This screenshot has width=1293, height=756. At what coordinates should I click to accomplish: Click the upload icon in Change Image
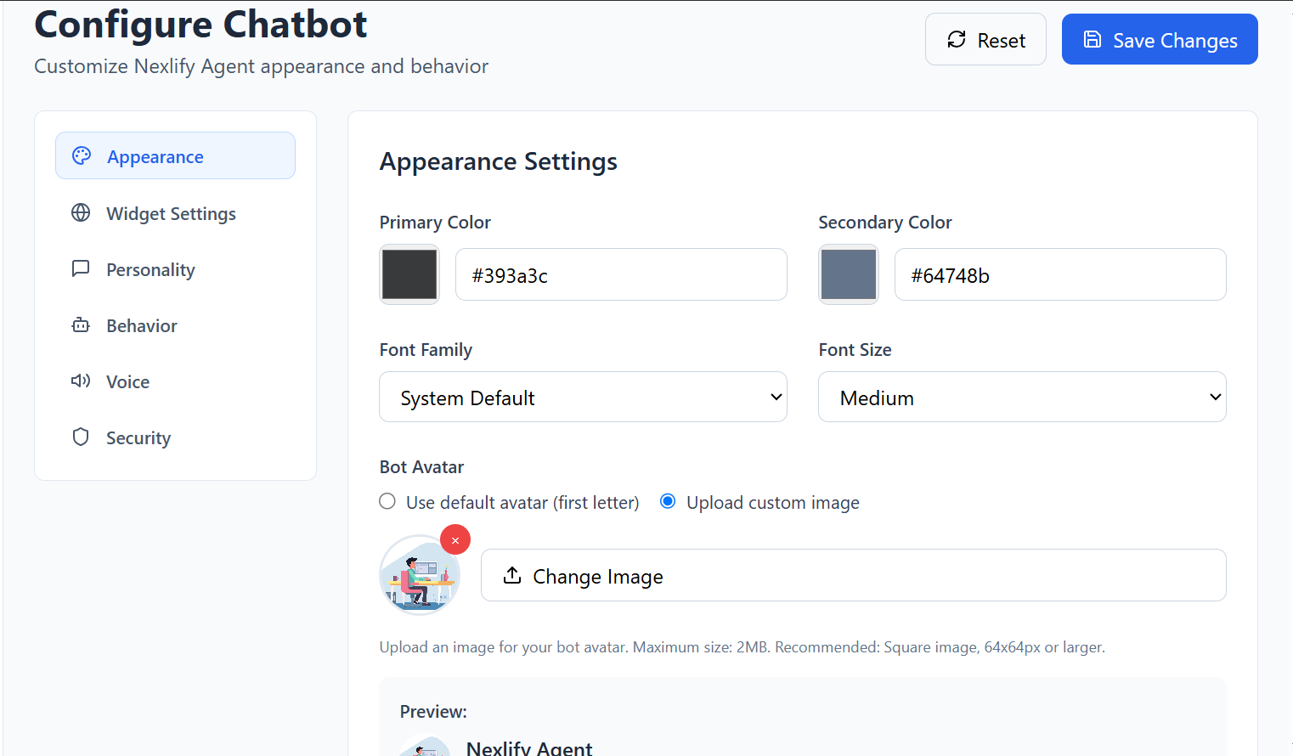point(512,575)
